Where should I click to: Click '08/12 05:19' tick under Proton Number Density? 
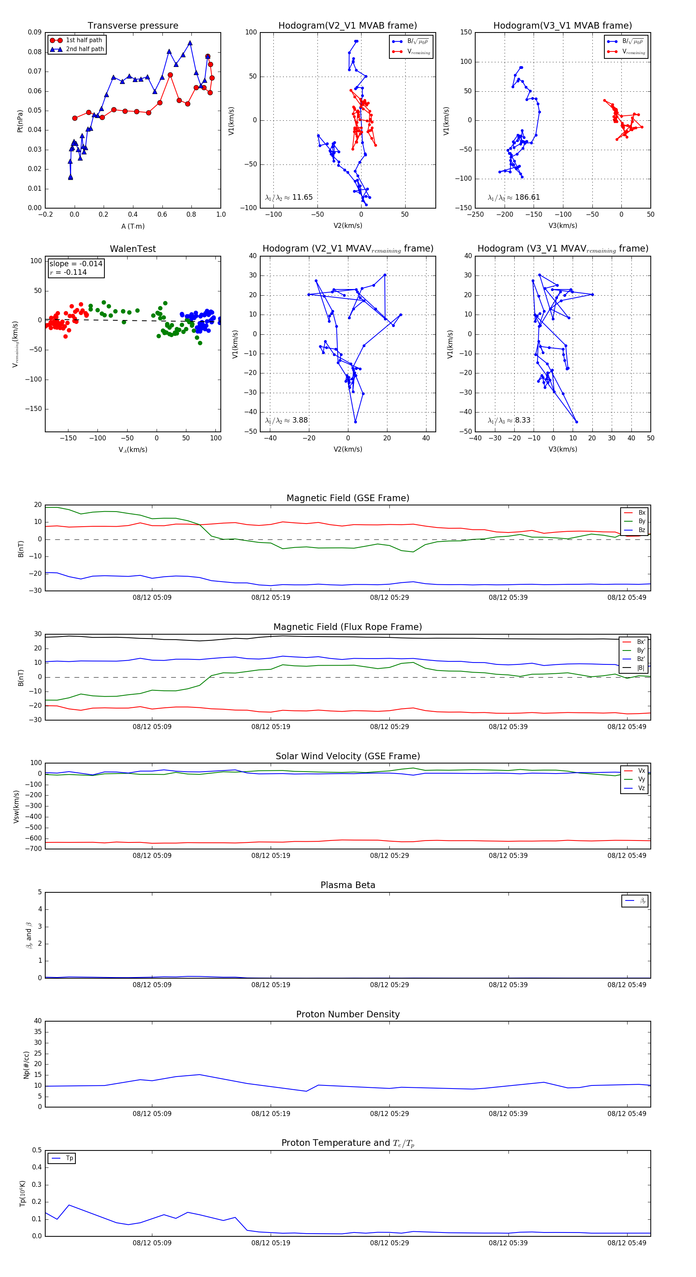point(271,1113)
